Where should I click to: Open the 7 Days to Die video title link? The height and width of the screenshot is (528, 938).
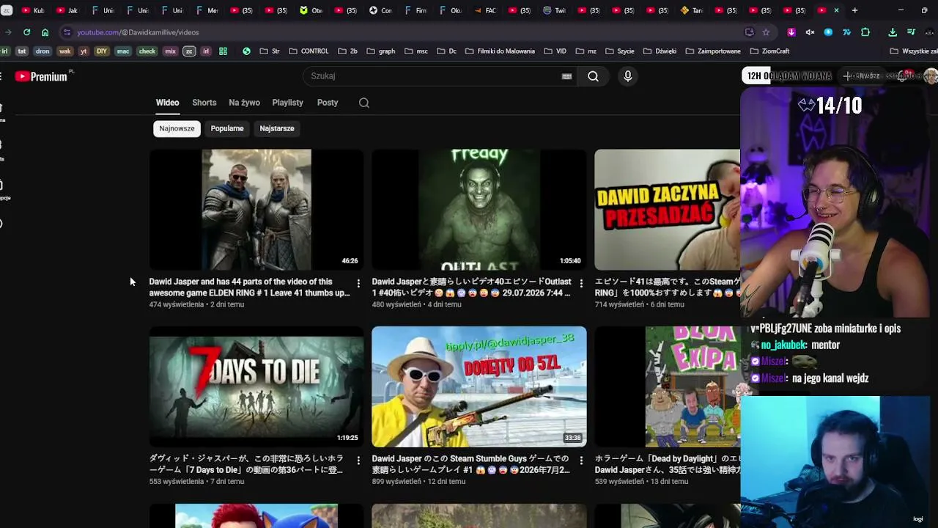coord(246,464)
